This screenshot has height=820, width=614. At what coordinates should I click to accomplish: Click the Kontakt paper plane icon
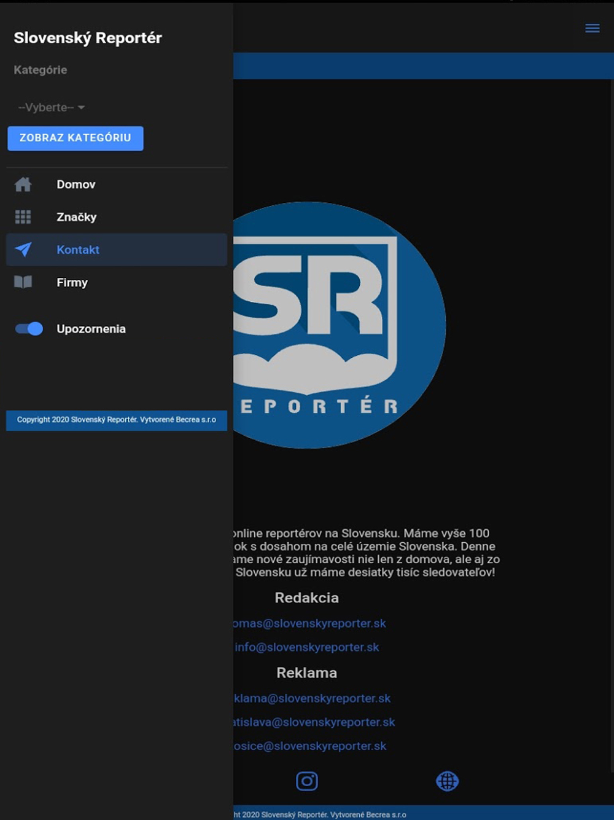click(x=23, y=250)
